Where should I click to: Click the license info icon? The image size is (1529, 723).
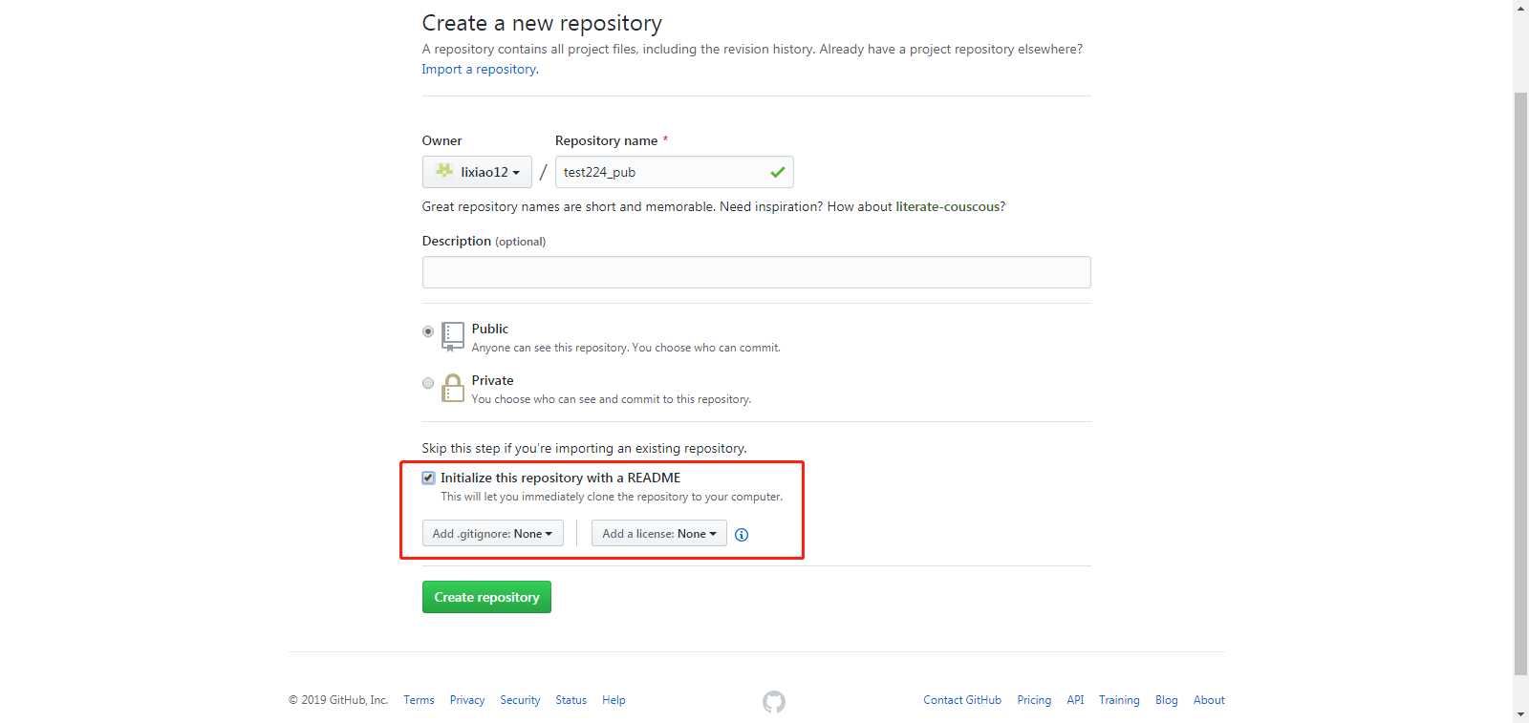coord(742,535)
